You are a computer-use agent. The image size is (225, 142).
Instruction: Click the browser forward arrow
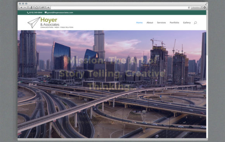point(25,7)
